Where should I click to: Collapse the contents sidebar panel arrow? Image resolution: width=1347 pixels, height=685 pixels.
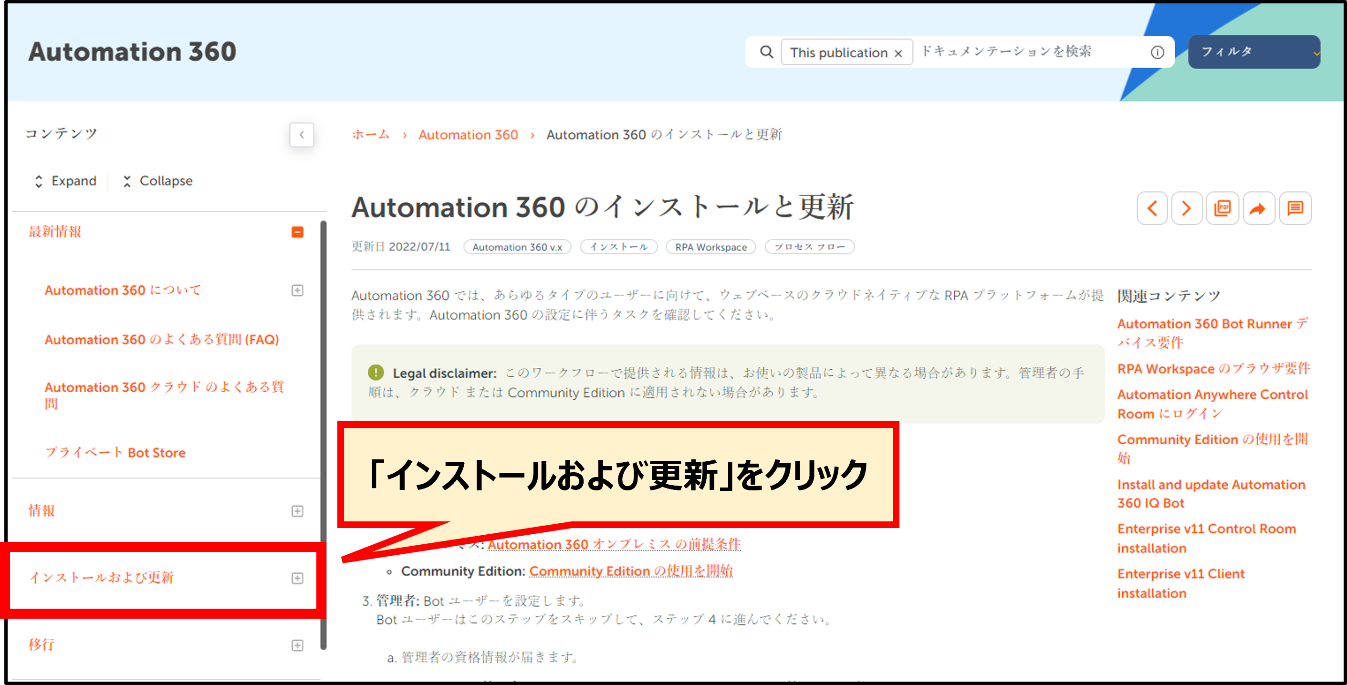click(302, 135)
